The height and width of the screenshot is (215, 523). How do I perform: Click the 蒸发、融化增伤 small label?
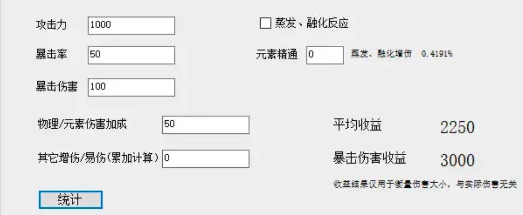381,54
